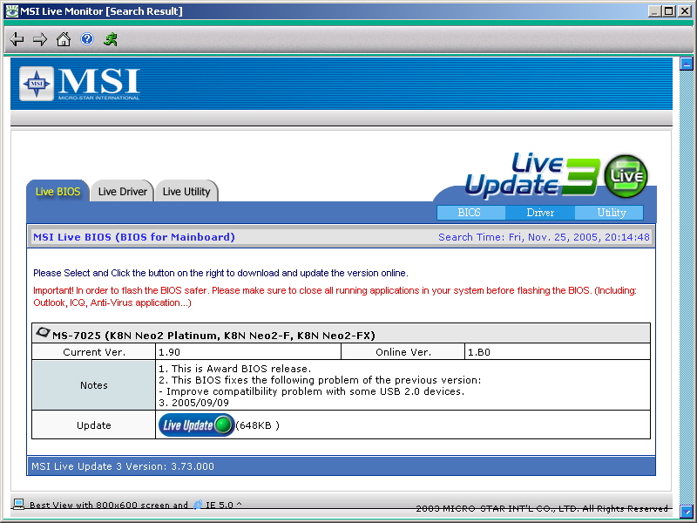Click the scrollbar up arrow button
697x523 pixels.
pos(687,64)
